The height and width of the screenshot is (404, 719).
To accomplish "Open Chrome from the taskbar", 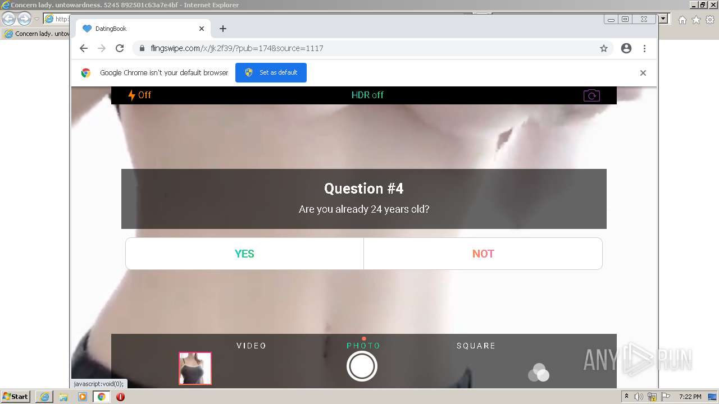I will pyautogui.click(x=102, y=397).
